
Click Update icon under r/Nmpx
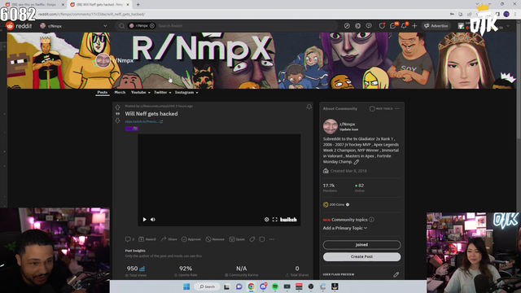click(349, 129)
